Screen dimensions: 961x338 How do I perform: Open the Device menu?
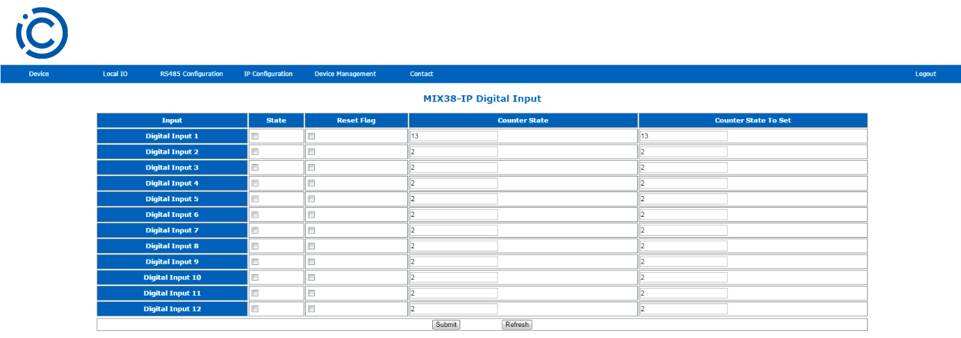pyautogui.click(x=39, y=74)
